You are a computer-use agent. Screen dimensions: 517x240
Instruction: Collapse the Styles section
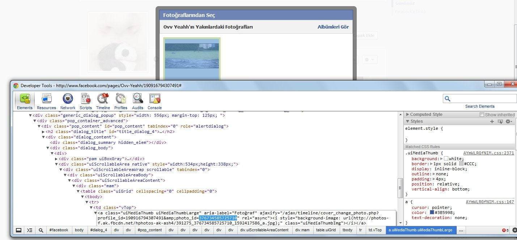pos(408,121)
